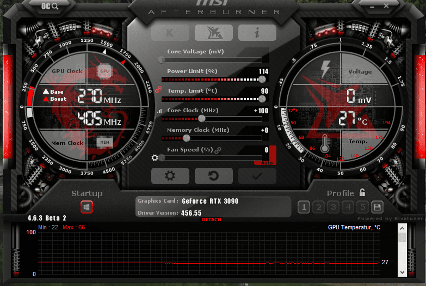Save profile with the floppy disk icon
Screen dimensions: 426x286
[x=377, y=208]
